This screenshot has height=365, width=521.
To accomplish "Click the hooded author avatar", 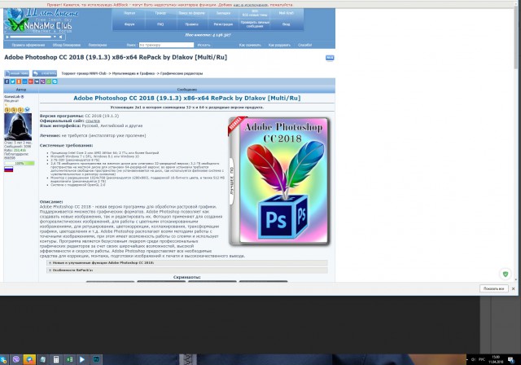I will coord(18,126).
